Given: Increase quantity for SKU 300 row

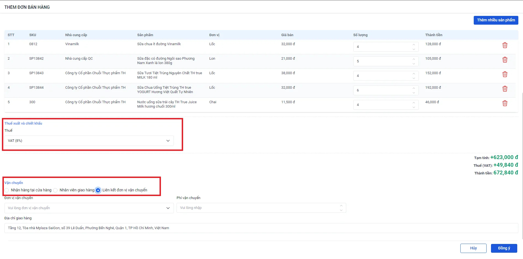Looking at the screenshot, I should [x=414, y=103].
